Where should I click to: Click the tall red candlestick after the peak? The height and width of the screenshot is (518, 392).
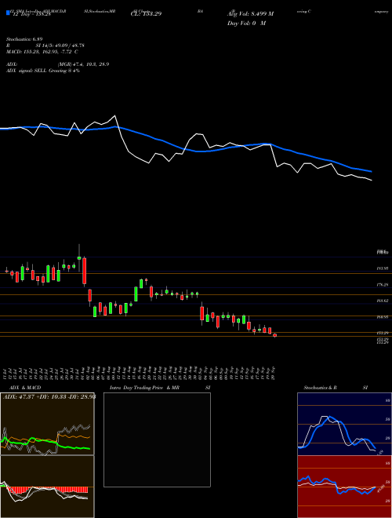click(84, 272)
